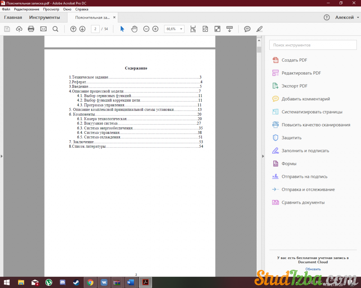Click the Обновить link
Screen dimensions: 361x288
313,269
